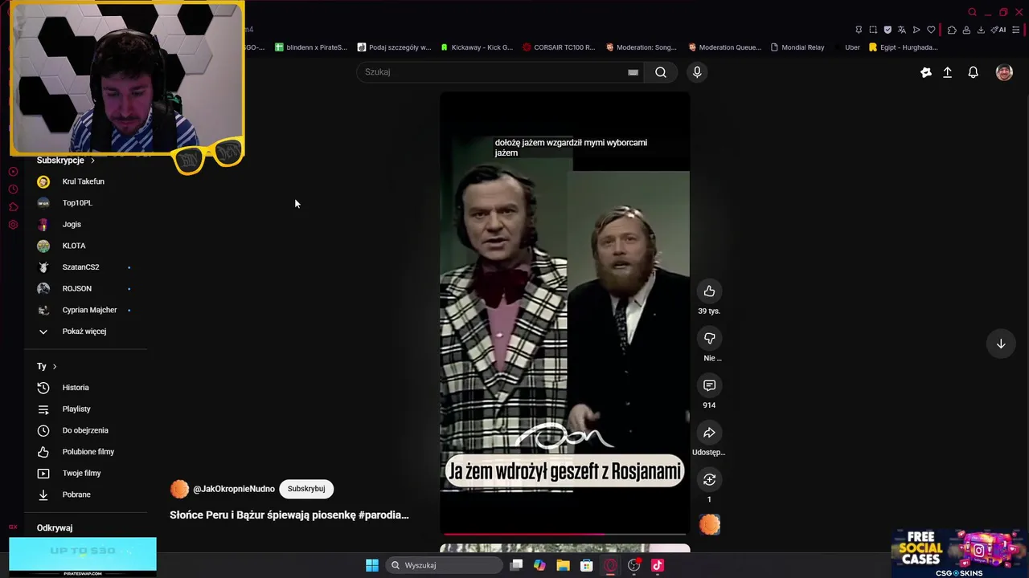Open CORSAIR TC100 R... bookmark
1029x578 pixels.
(558, 47)
